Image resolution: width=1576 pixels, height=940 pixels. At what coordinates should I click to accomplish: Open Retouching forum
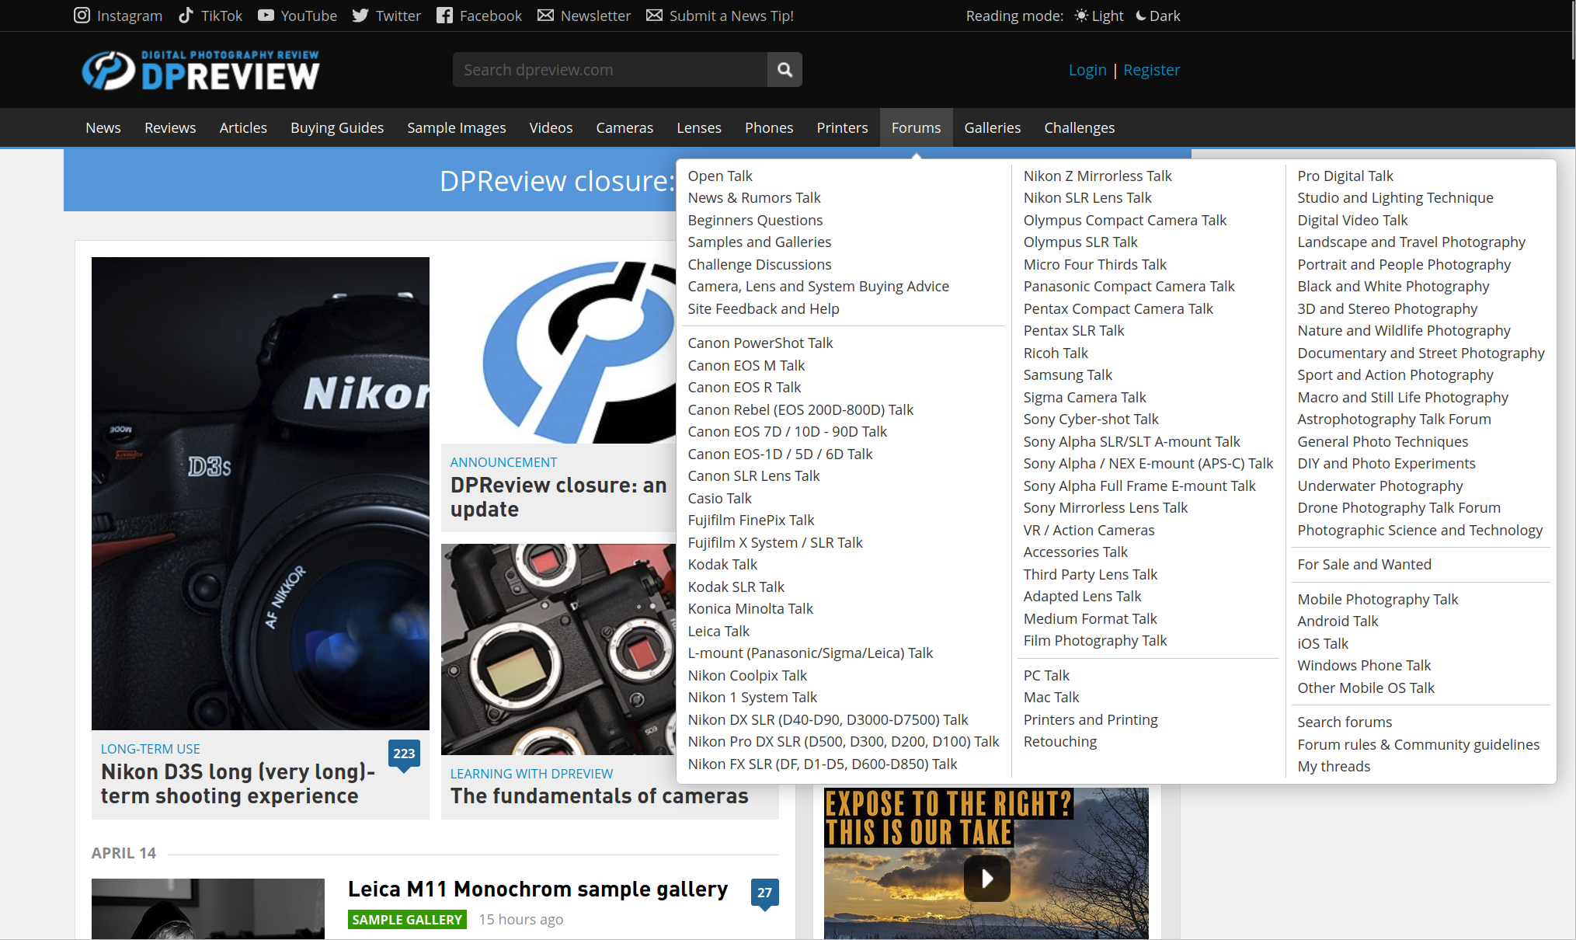tap(1060, 741)
